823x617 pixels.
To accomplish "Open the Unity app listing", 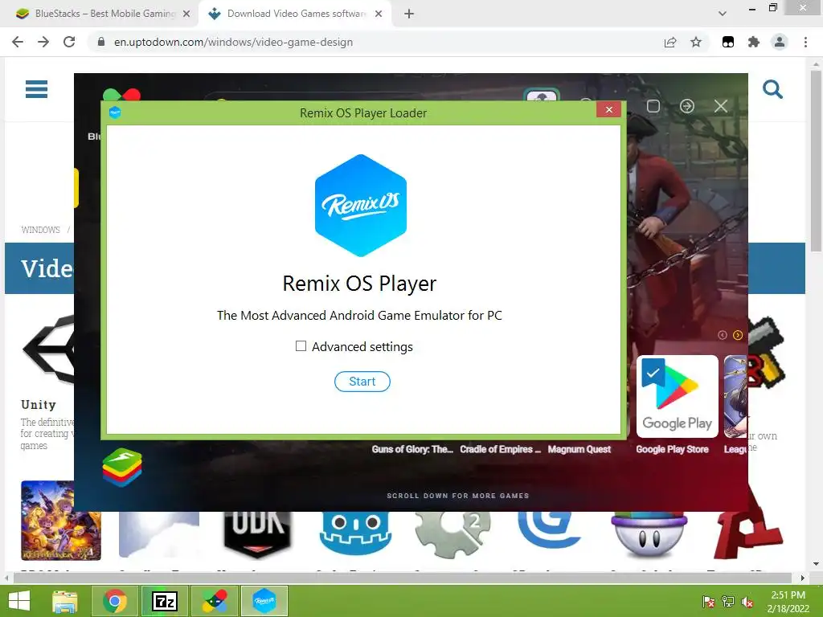I will click(x=39, y=405).
